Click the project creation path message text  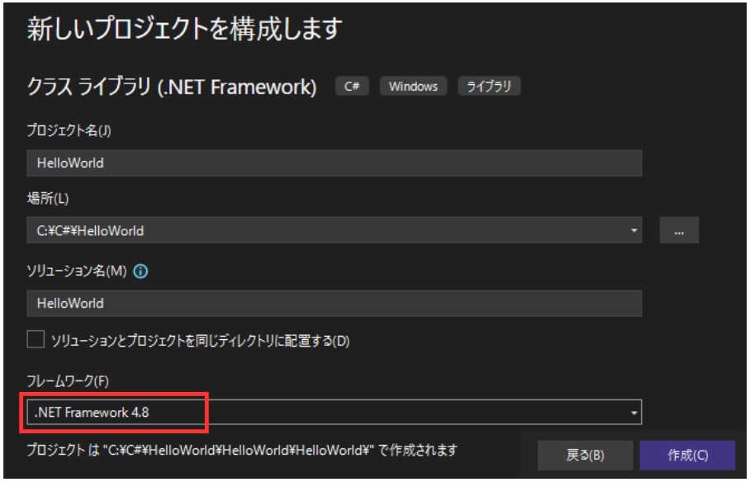click(x=242, y=450)
